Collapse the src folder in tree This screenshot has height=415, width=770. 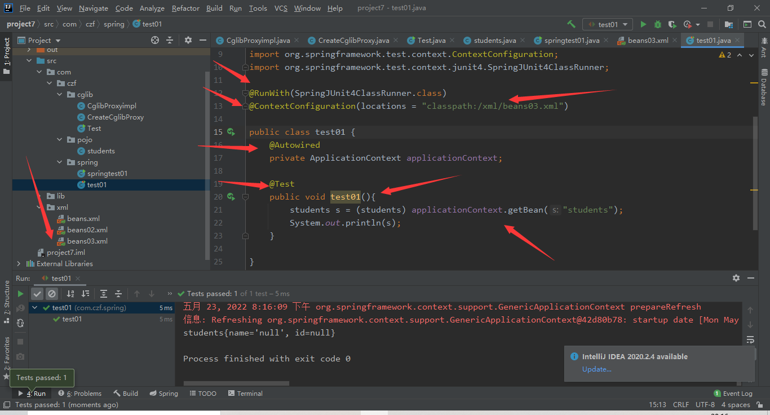tap(29, 61)
